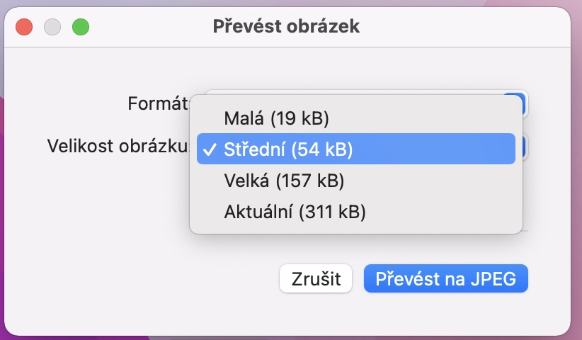This screenshot has width=582, height=340.
Task: Click the yellow minimize window button
Action: tap(53, 27)
